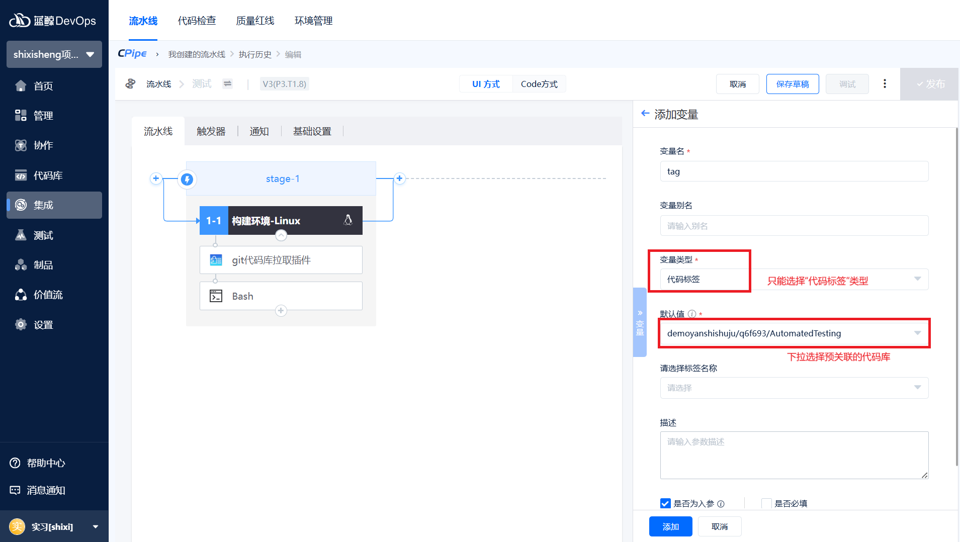Uncheck the 是否为入参 checkbox
960x542 pixels.
[665, 503]
